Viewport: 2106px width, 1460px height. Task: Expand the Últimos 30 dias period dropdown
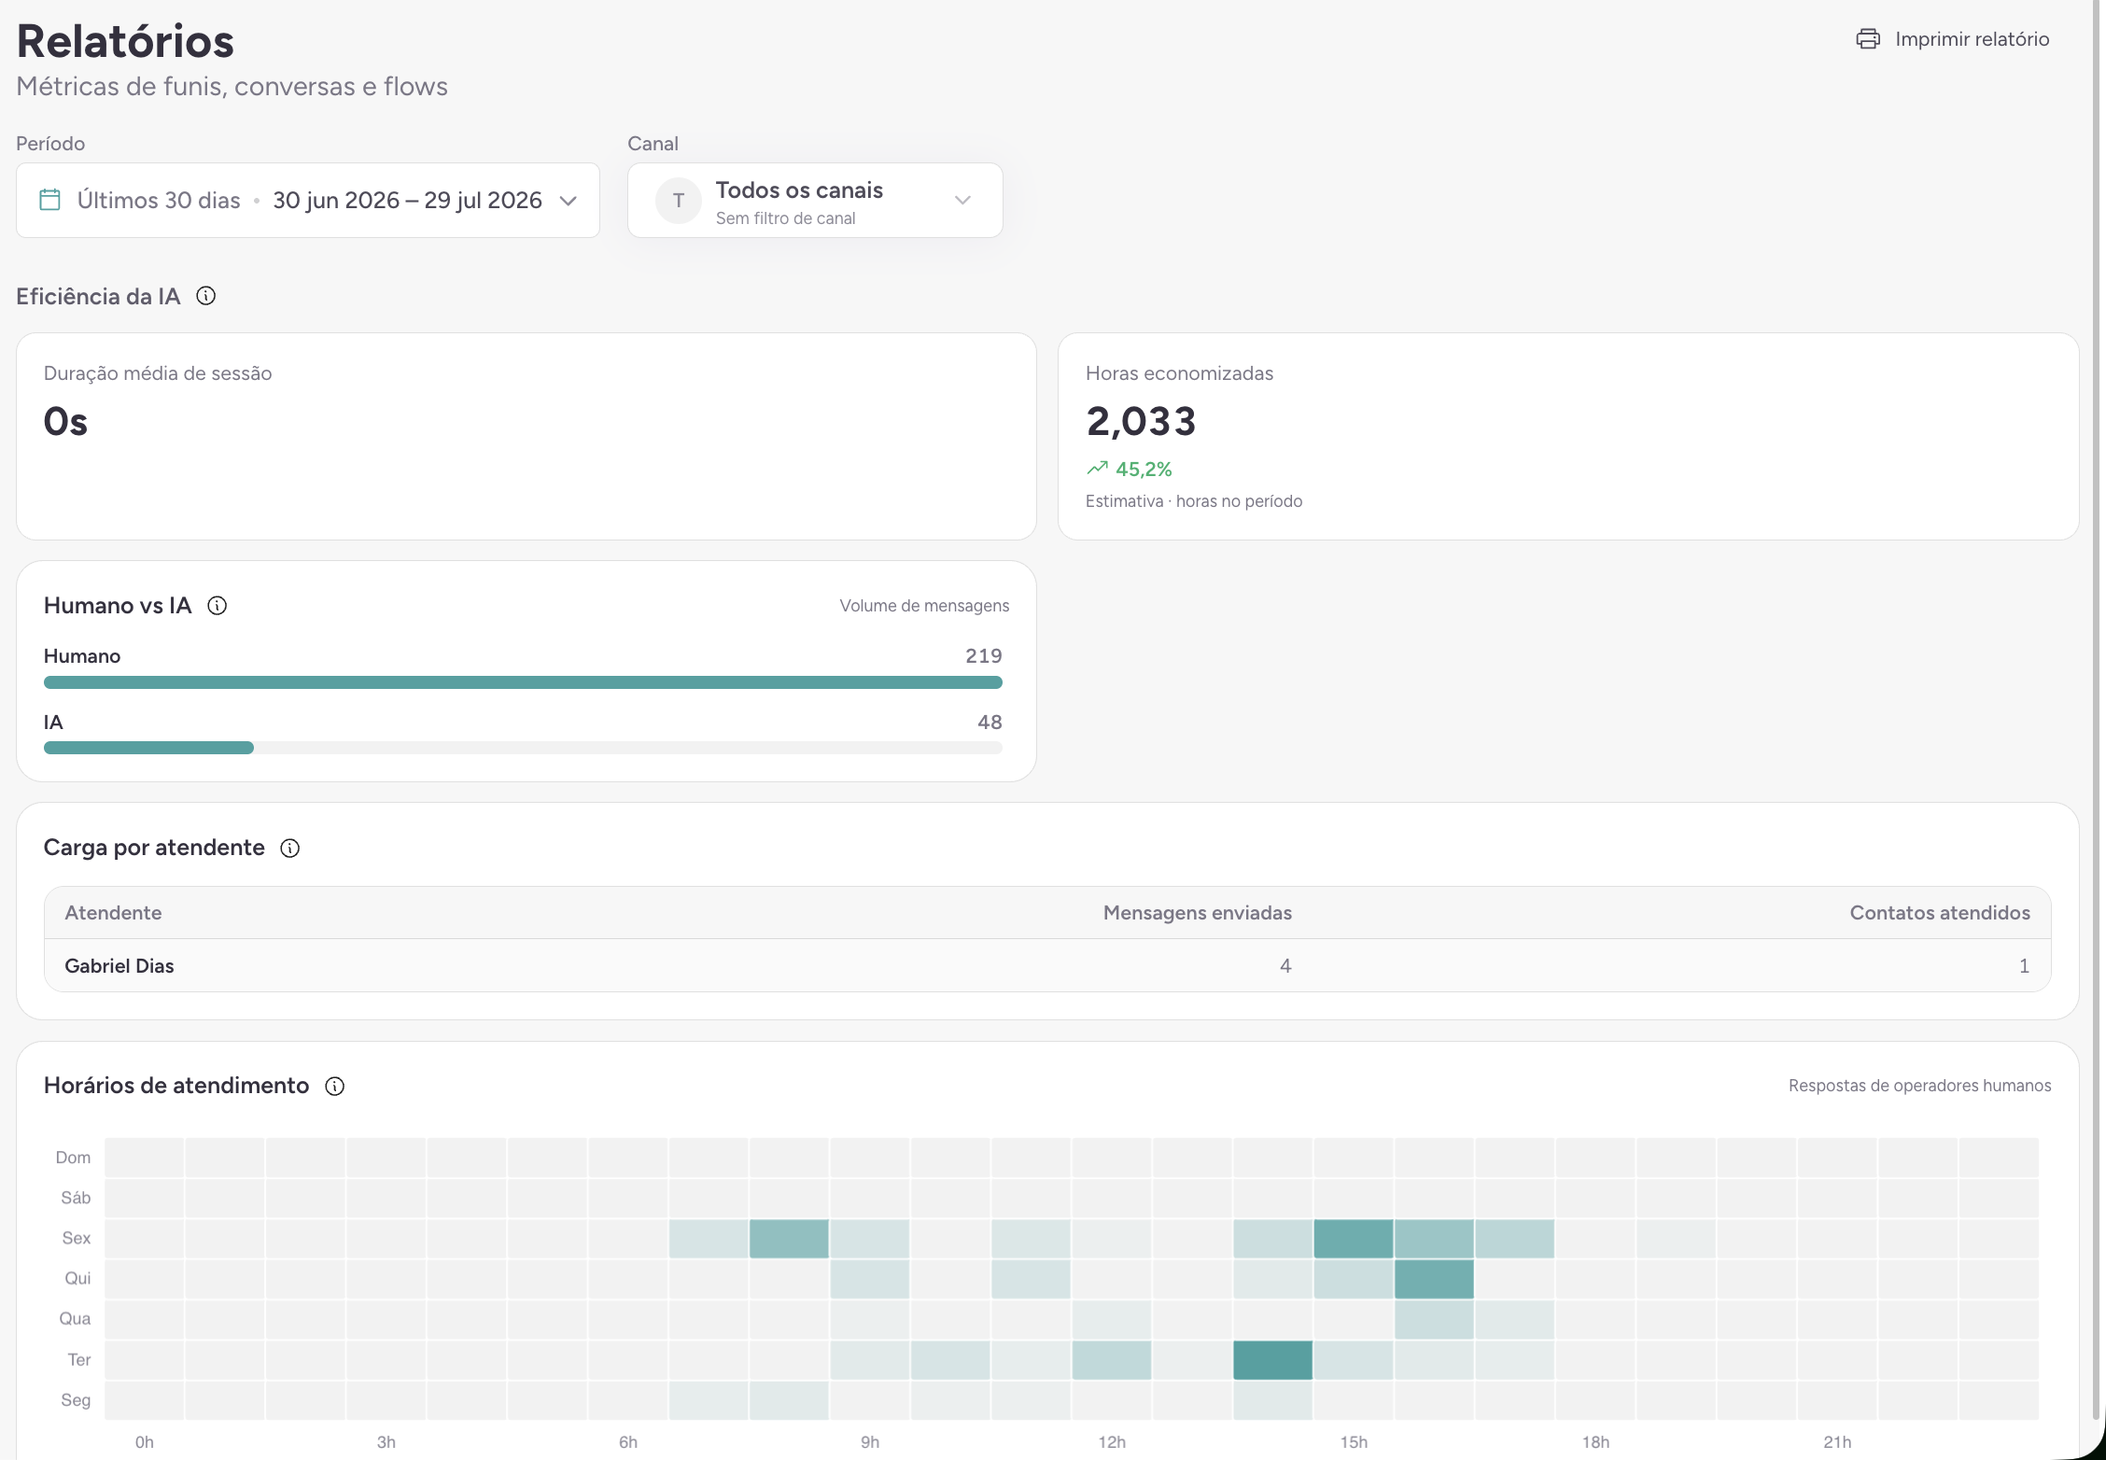308,201
